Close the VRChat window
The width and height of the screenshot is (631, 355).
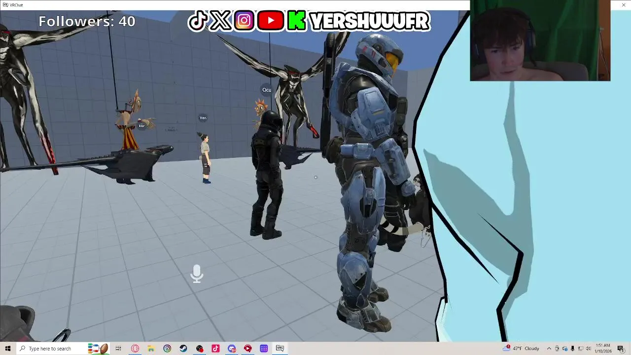[624, 5]
